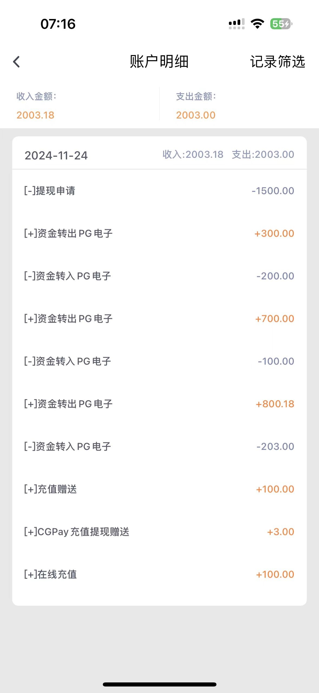
Task: Open the 记录筛选 record filter
Action: (277, 62)
